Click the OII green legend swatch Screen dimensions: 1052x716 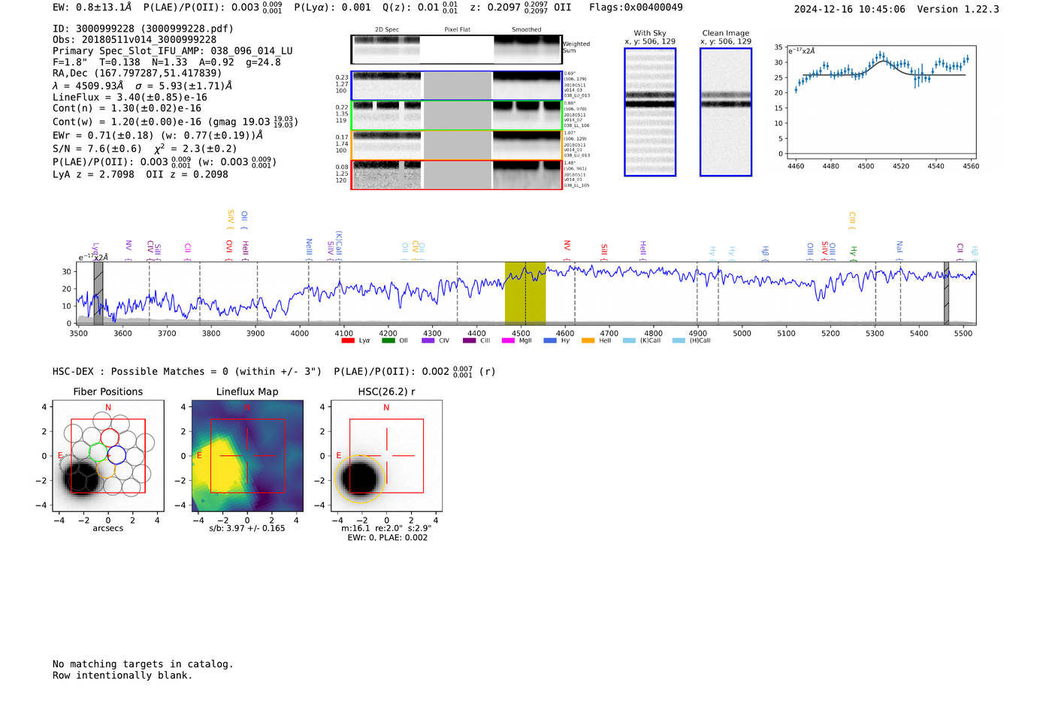[x=388, y=341]
